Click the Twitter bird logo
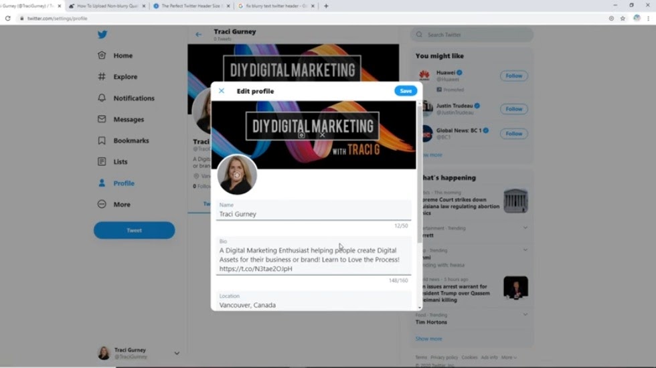 pos(102,35)
